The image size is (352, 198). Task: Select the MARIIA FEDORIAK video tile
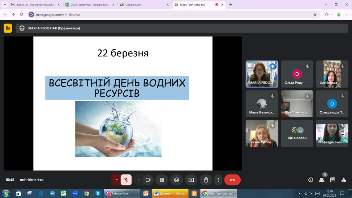pyautogui.click(x=262, y=74)
